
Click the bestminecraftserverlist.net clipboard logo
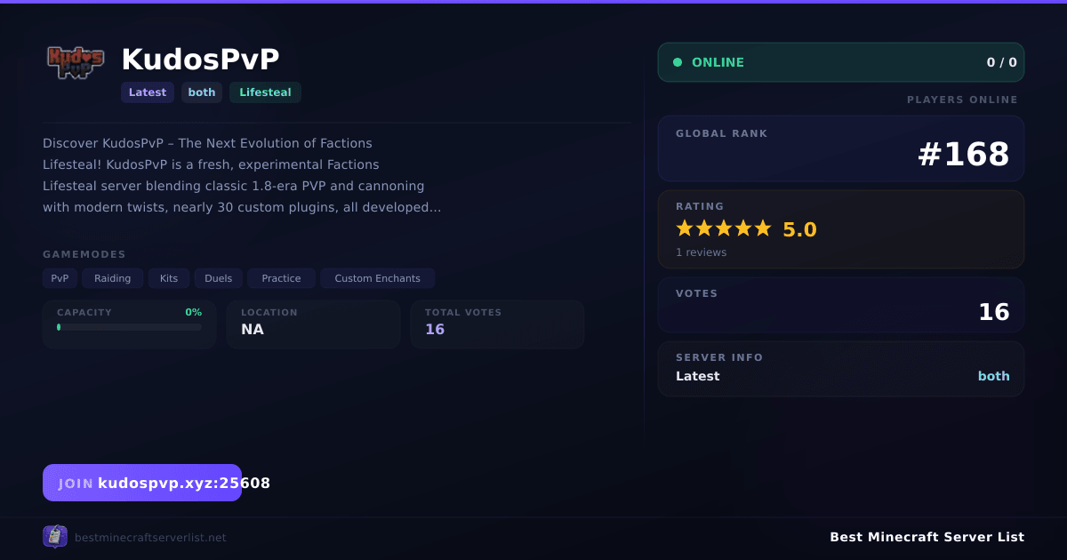coord(55,537)
